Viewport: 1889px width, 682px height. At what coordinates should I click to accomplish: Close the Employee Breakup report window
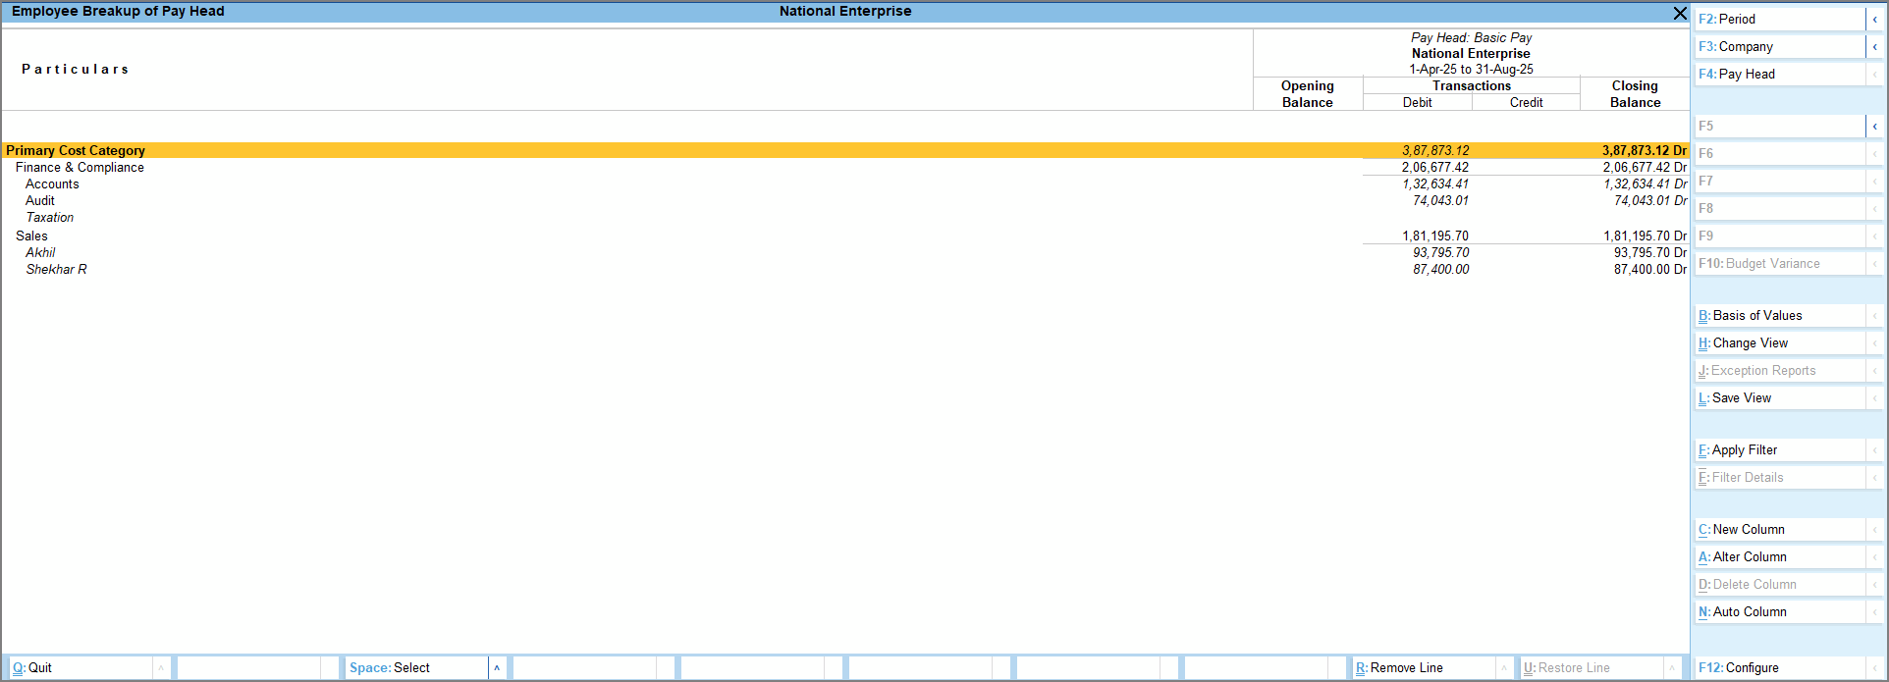pyautogui.click(x=1680, y=13)
